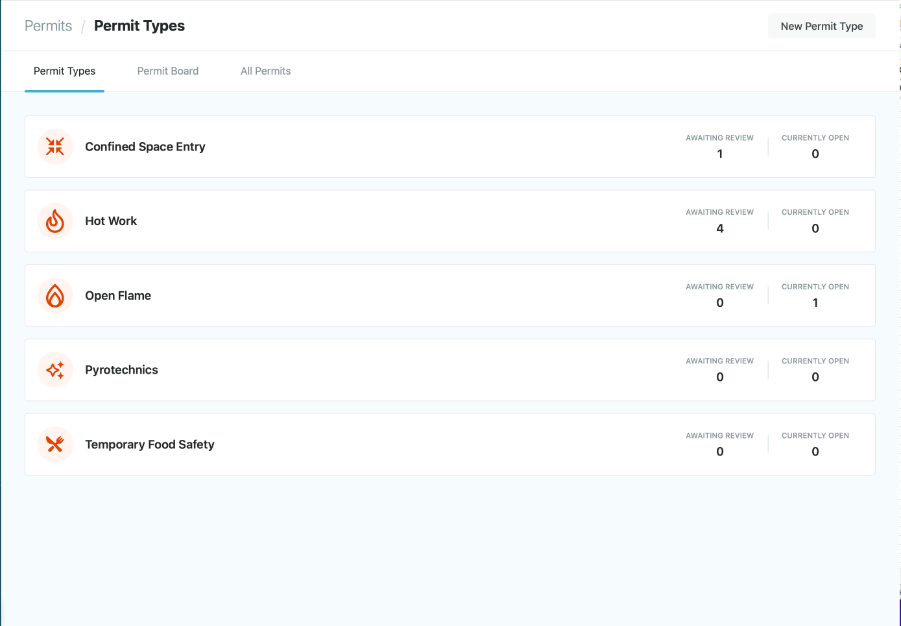
Task: Click the Pyrotechnics sparkles icon
Action: [55, 370]
